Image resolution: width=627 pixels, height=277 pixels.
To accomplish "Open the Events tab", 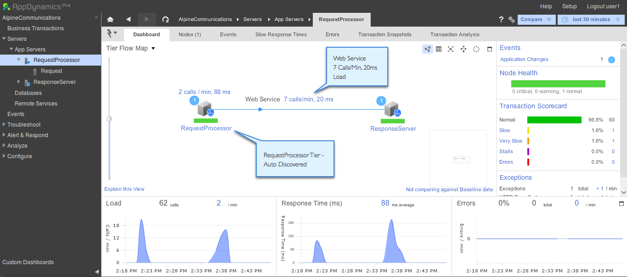I will (228, 34).
